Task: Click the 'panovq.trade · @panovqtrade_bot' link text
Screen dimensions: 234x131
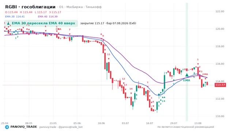Action: click(61, 127)
